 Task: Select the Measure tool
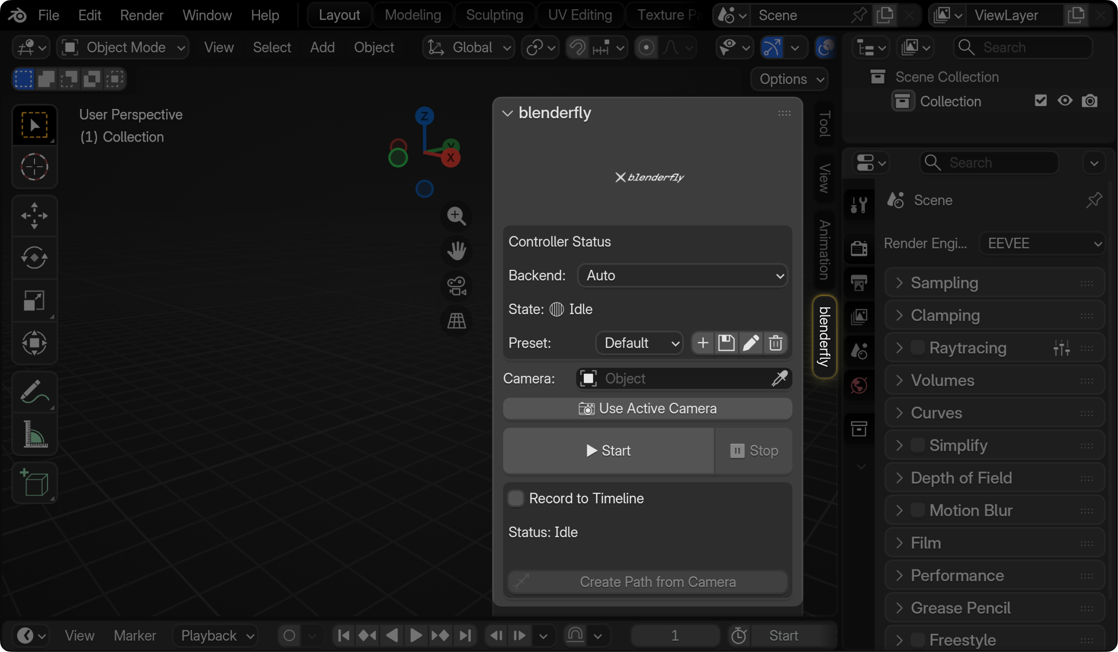[x=35, y=434]
